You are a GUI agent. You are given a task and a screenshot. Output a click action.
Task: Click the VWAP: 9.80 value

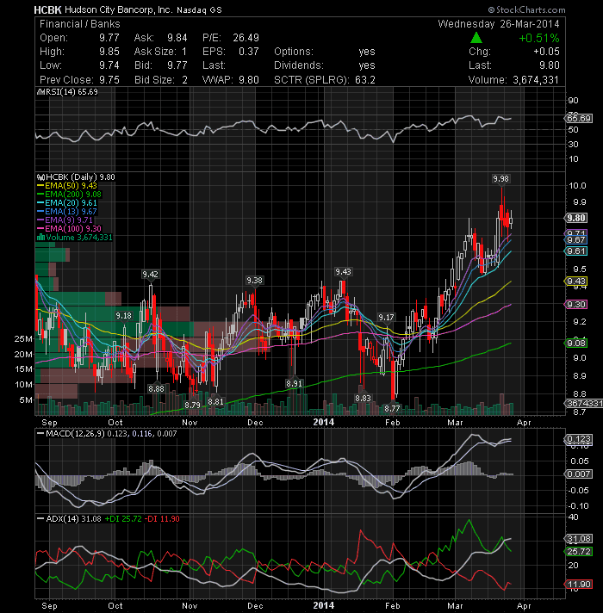231,80
